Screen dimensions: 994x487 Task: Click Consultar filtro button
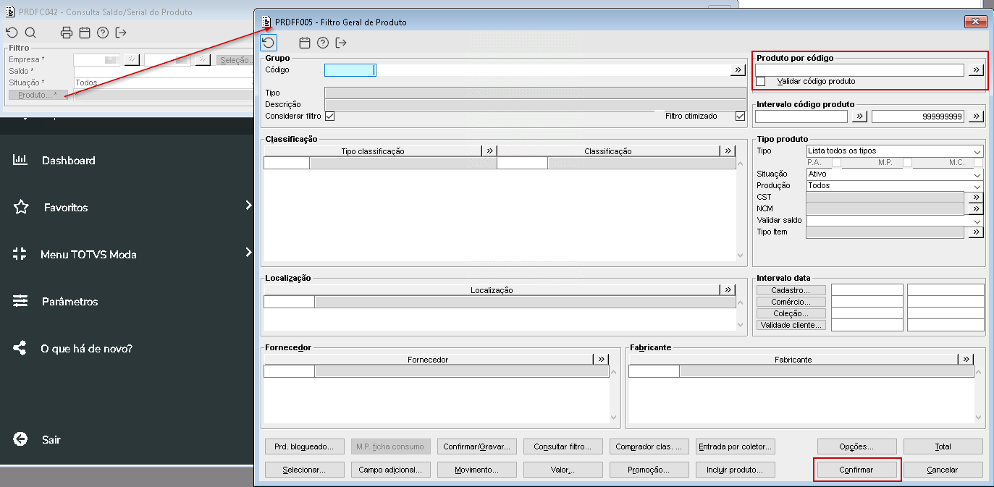(x=563, y=446)
